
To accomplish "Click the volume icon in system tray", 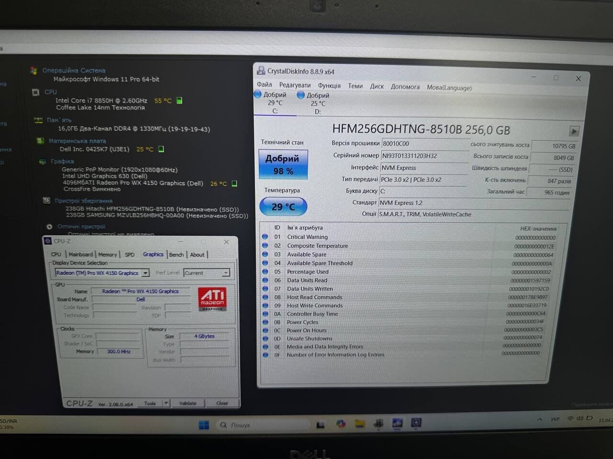I will (x=579, y=418).
